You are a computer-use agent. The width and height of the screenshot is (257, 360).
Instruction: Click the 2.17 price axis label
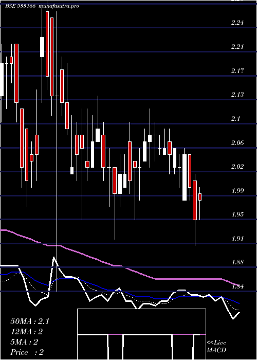237,71
